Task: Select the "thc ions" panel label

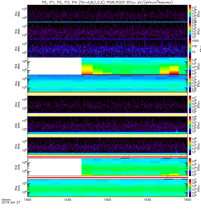Action: [17, 146]
